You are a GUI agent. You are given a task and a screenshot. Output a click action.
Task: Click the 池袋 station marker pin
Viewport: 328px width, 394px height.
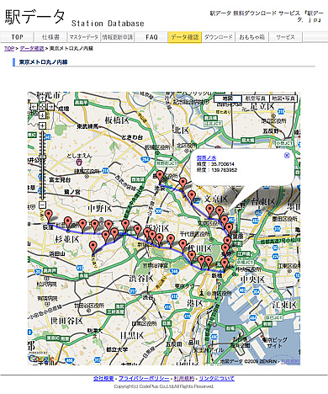pyautogui.click(x=160, y=177)
